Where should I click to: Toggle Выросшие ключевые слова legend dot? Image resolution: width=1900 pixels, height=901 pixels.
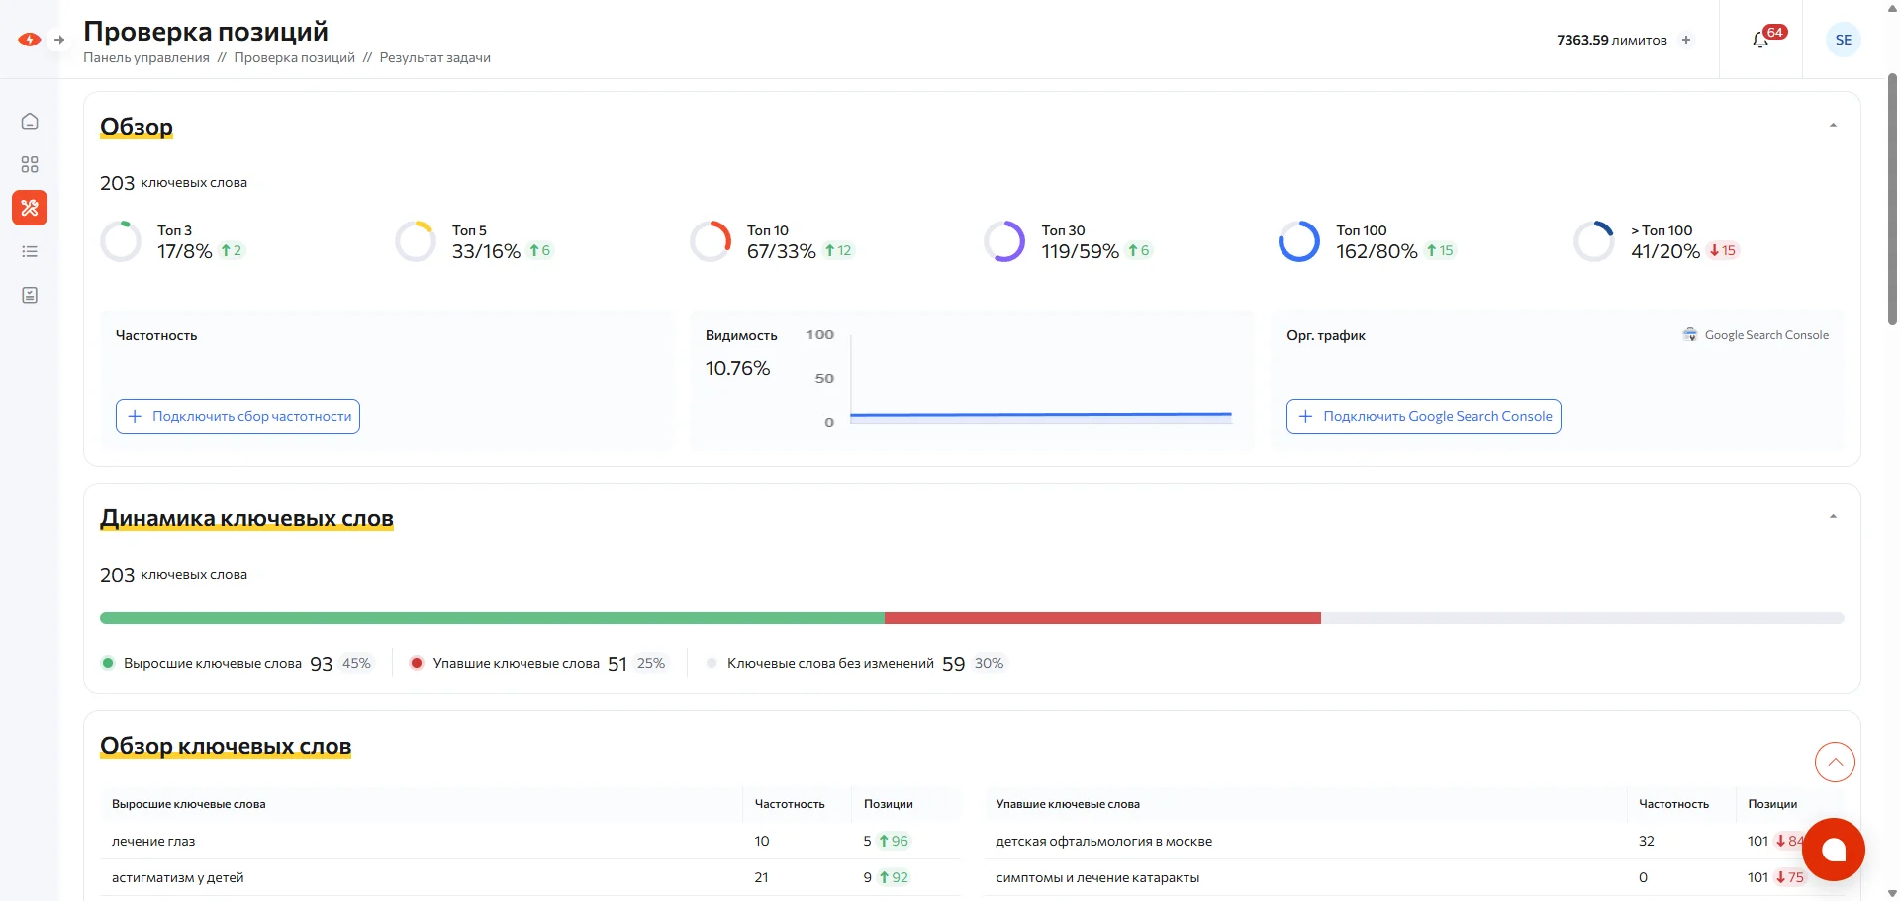pos(108,663)
